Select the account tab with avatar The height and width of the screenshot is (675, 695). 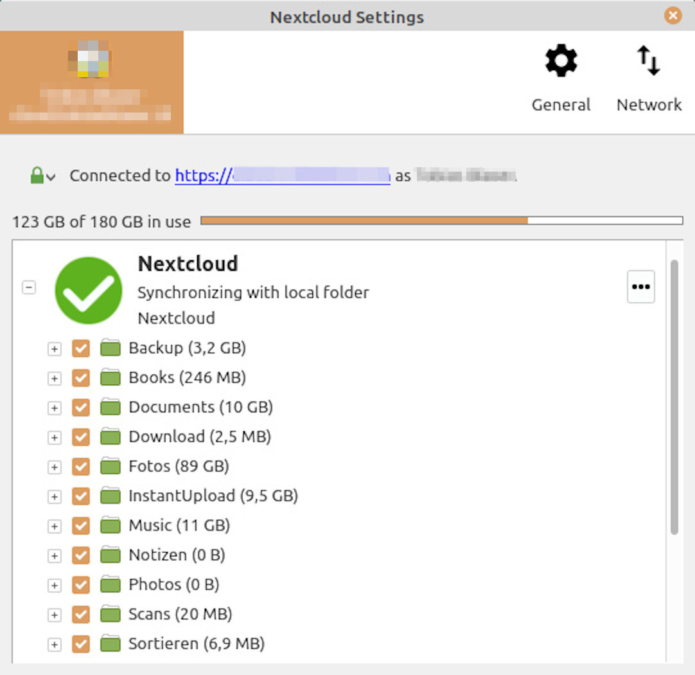point(91,82)
